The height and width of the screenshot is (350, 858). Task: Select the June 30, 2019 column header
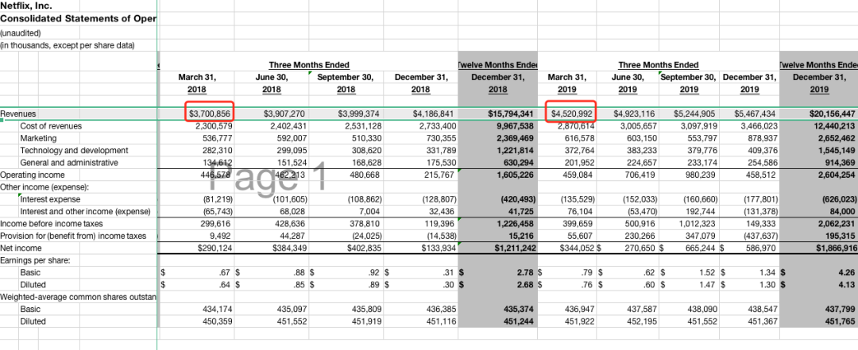[x=628, y=83]
